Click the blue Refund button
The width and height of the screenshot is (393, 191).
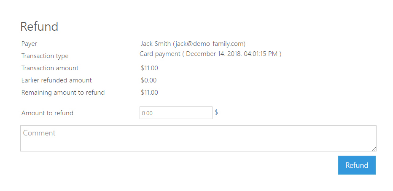click(357, 165)
